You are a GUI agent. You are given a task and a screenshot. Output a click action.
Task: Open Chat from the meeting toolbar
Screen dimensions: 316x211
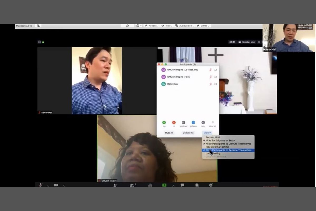(x=182, y=185)
